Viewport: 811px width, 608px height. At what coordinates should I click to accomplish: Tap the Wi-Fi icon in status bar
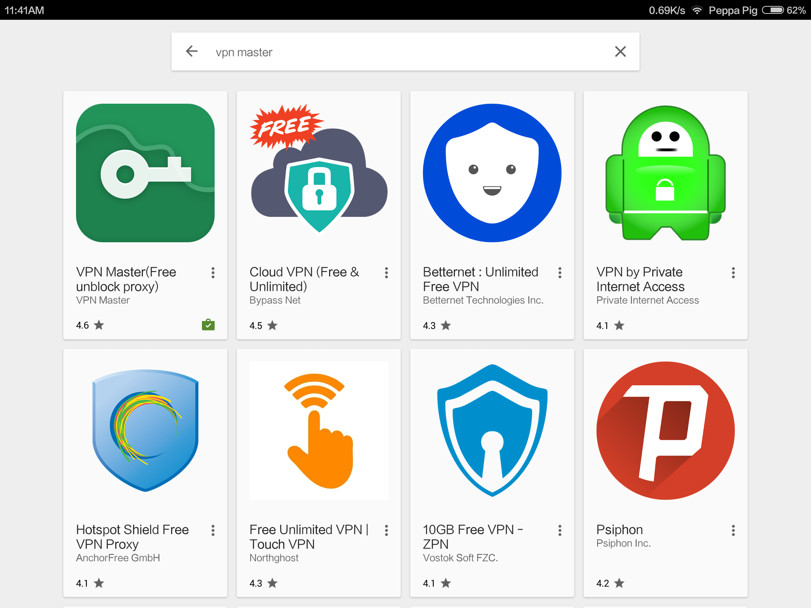(x=697, y=10)
